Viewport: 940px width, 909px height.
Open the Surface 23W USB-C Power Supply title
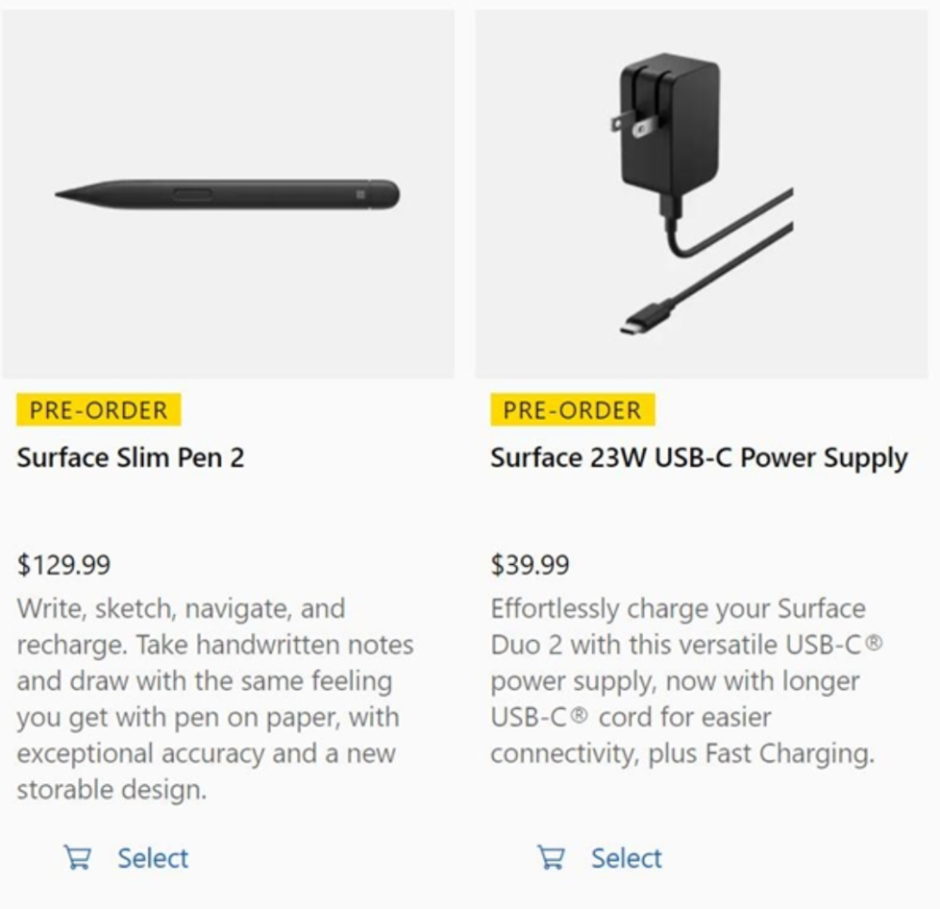coord(698,458)
